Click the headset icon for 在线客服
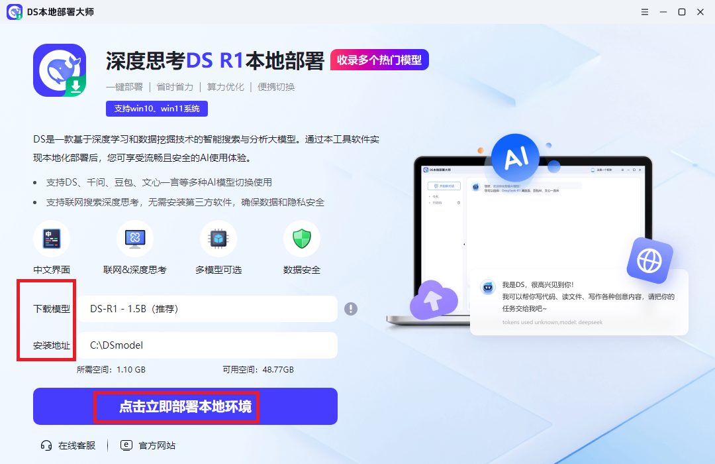 [46, 445]
